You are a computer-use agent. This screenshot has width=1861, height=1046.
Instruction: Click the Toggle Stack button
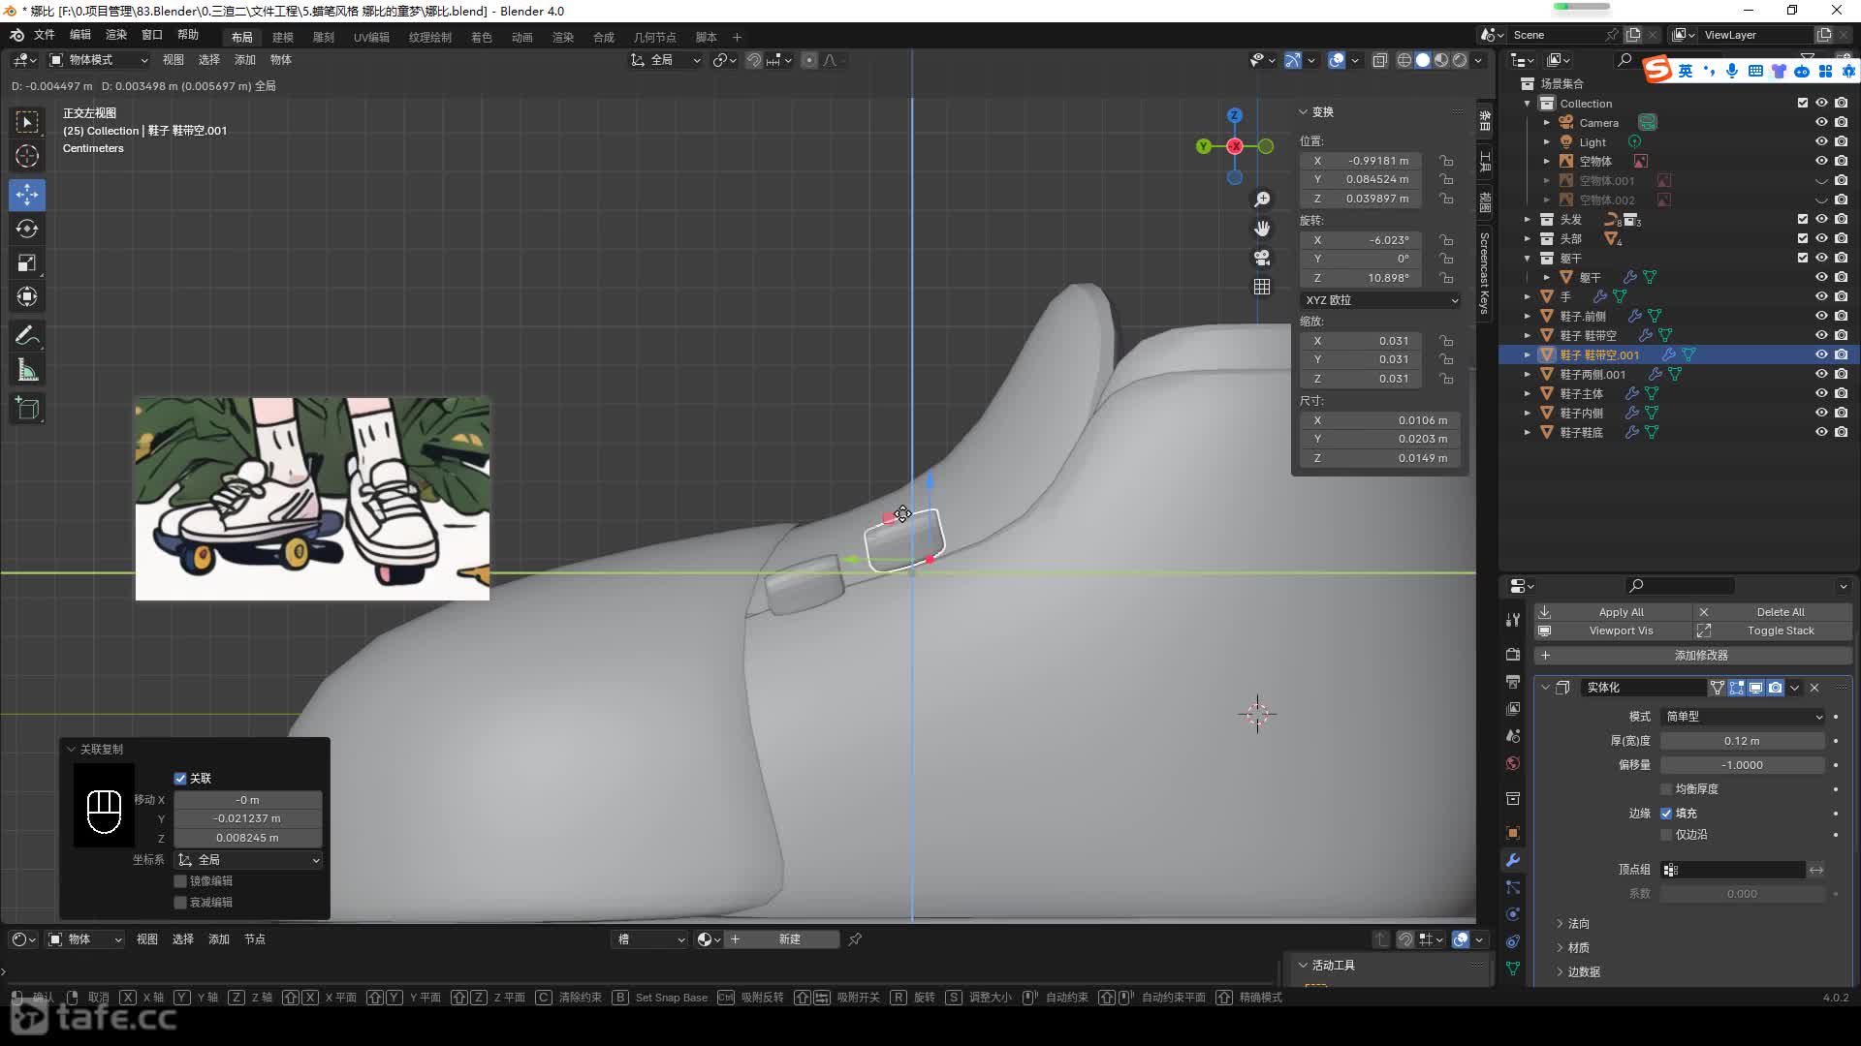click(x=1773, y=631)
